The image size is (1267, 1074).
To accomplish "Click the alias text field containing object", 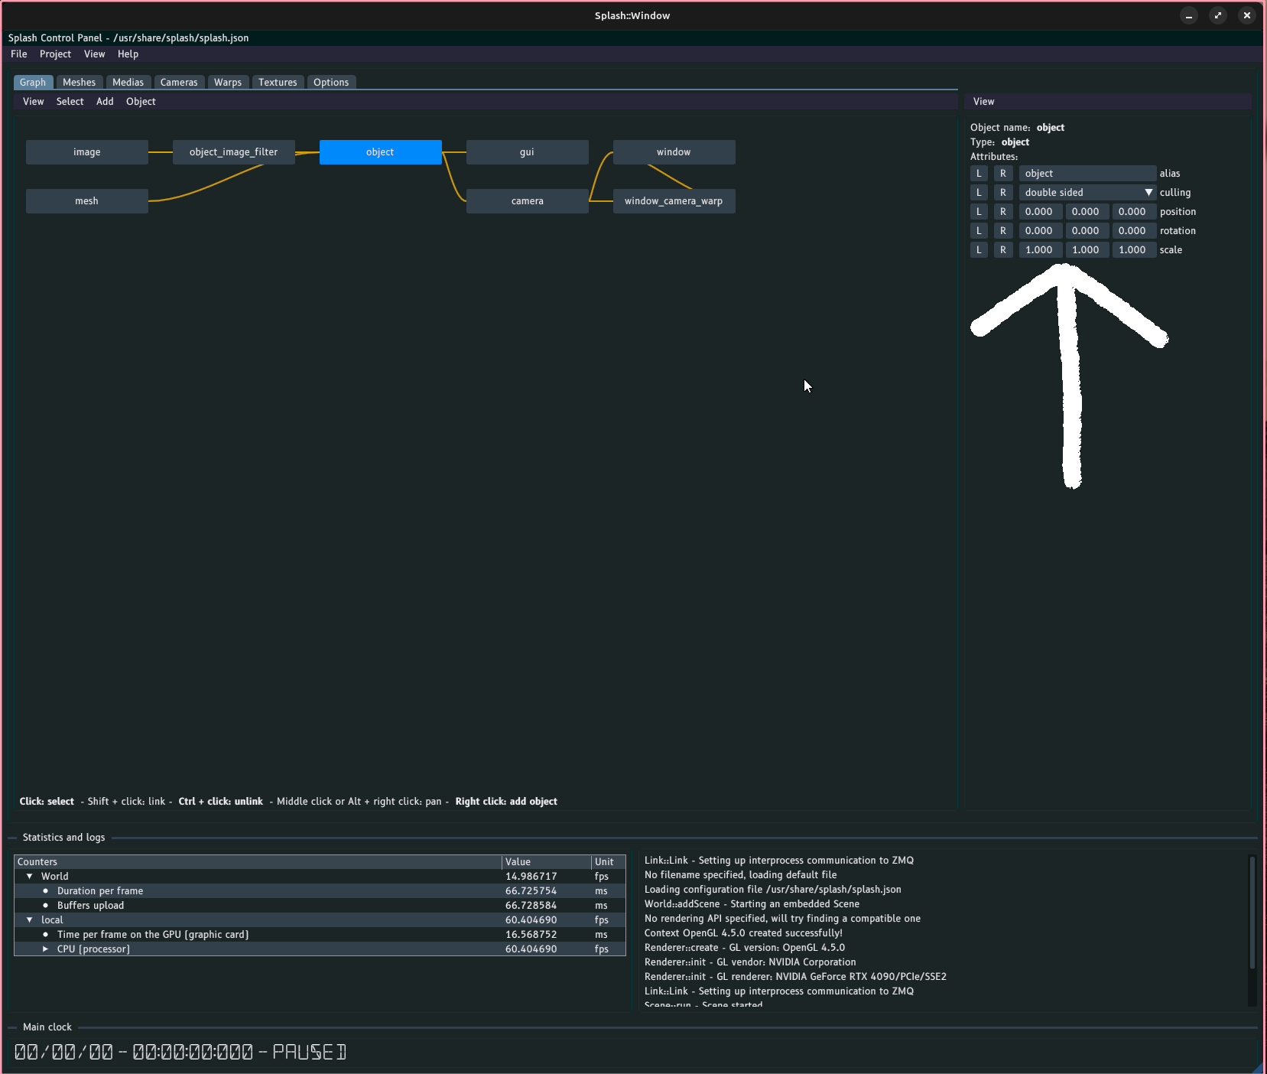I will [x=1087, y=174].
